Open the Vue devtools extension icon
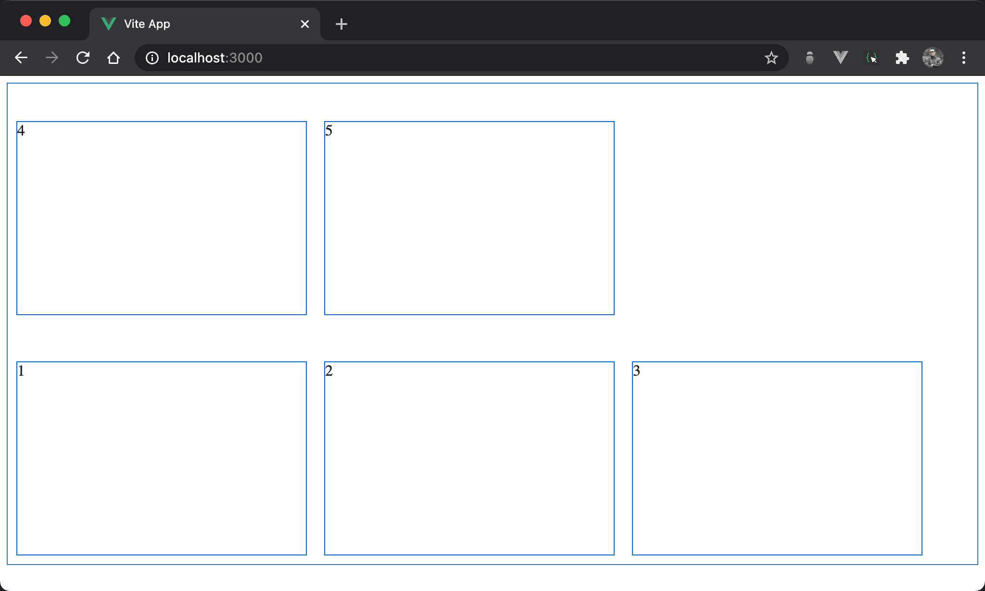 coord(840,58)
